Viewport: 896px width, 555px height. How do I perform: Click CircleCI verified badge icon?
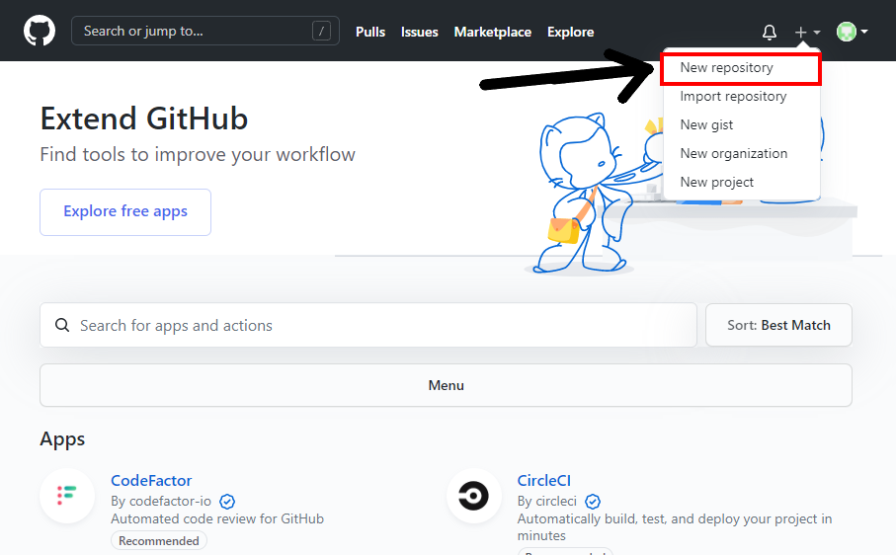click(x=593, y=502)
